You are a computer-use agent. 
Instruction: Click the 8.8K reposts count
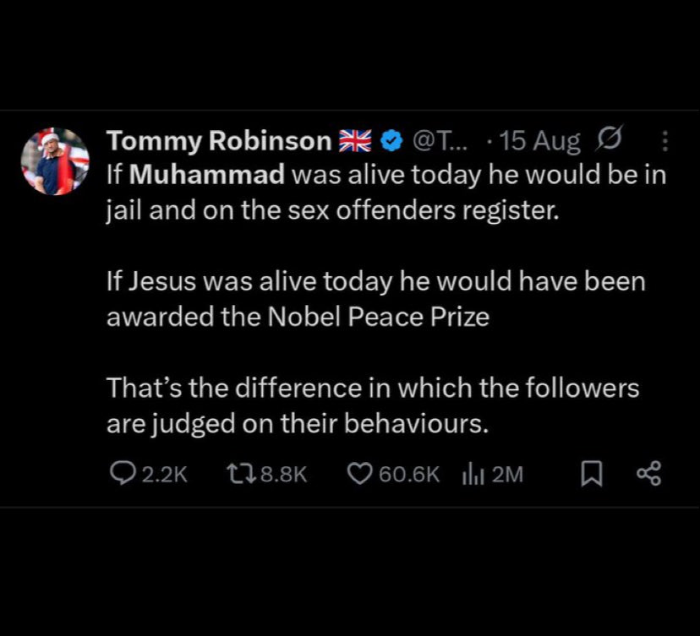click(283, 475)
